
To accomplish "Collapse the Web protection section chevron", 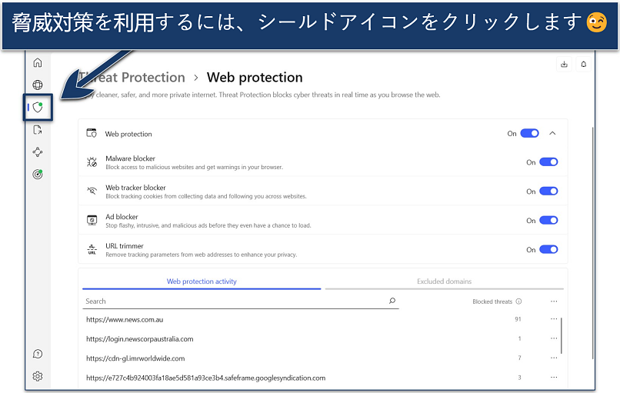I will pos(552,133).
